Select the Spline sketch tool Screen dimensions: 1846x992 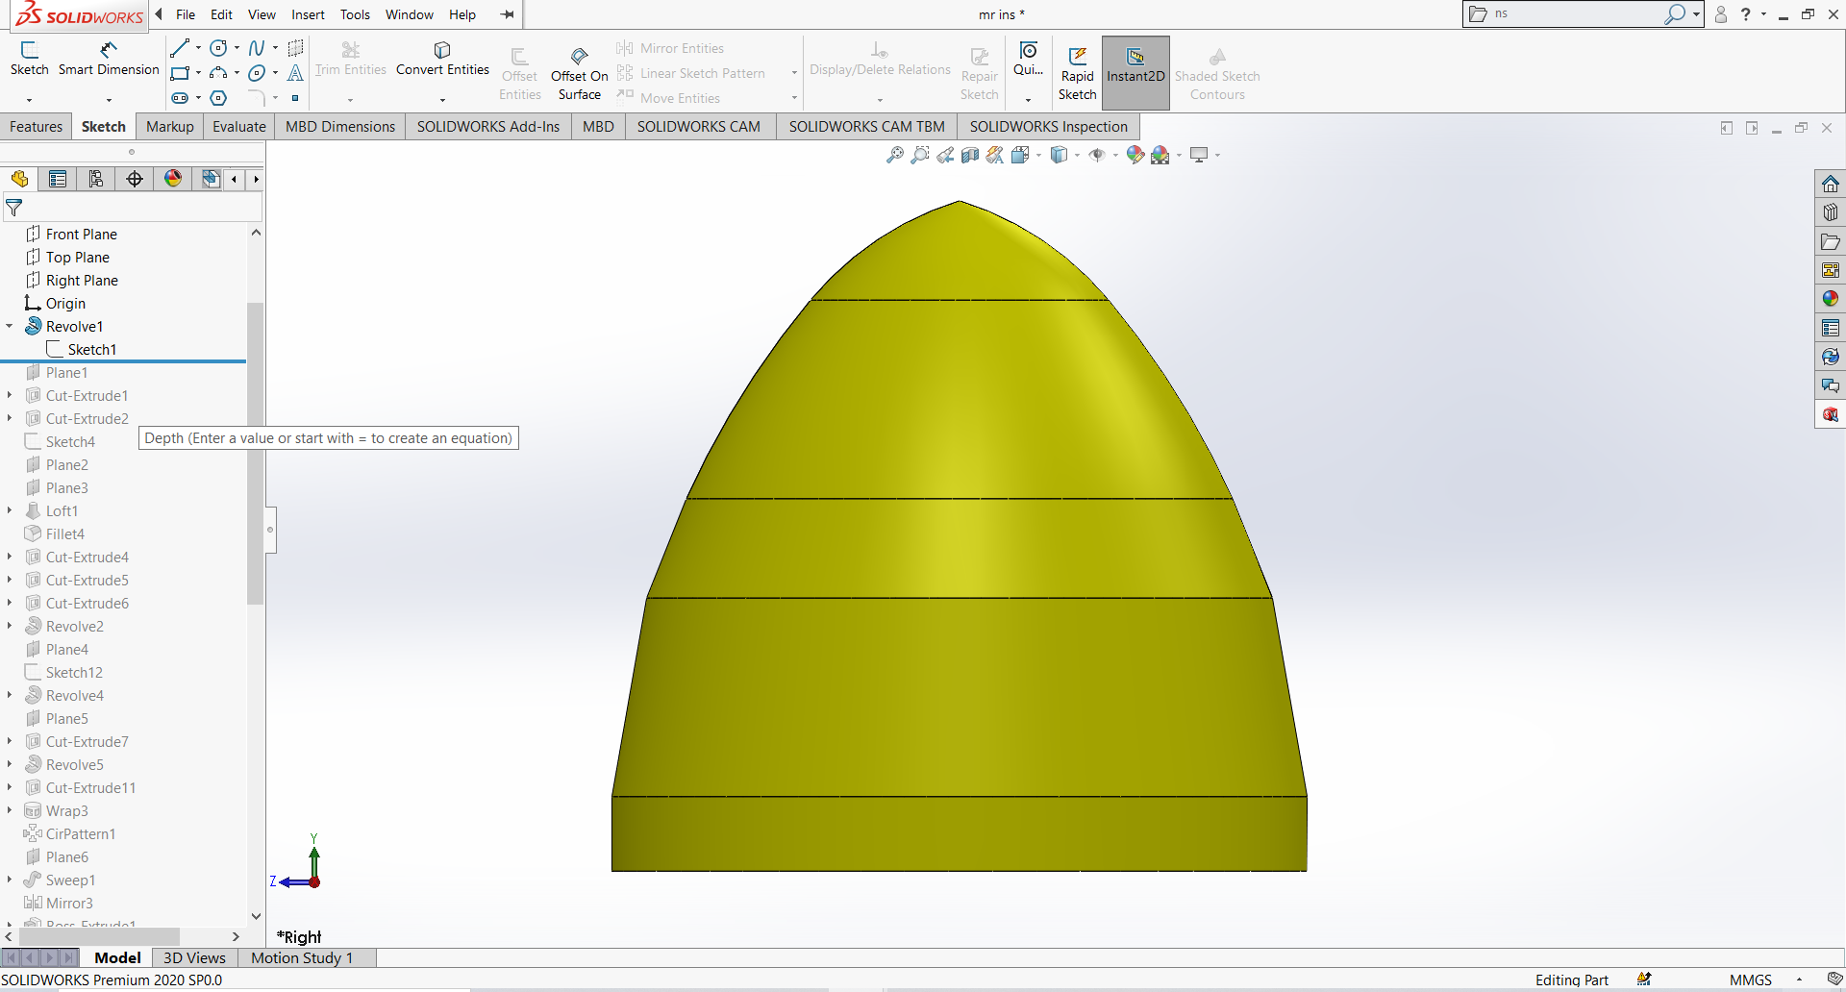click(257, 48)
